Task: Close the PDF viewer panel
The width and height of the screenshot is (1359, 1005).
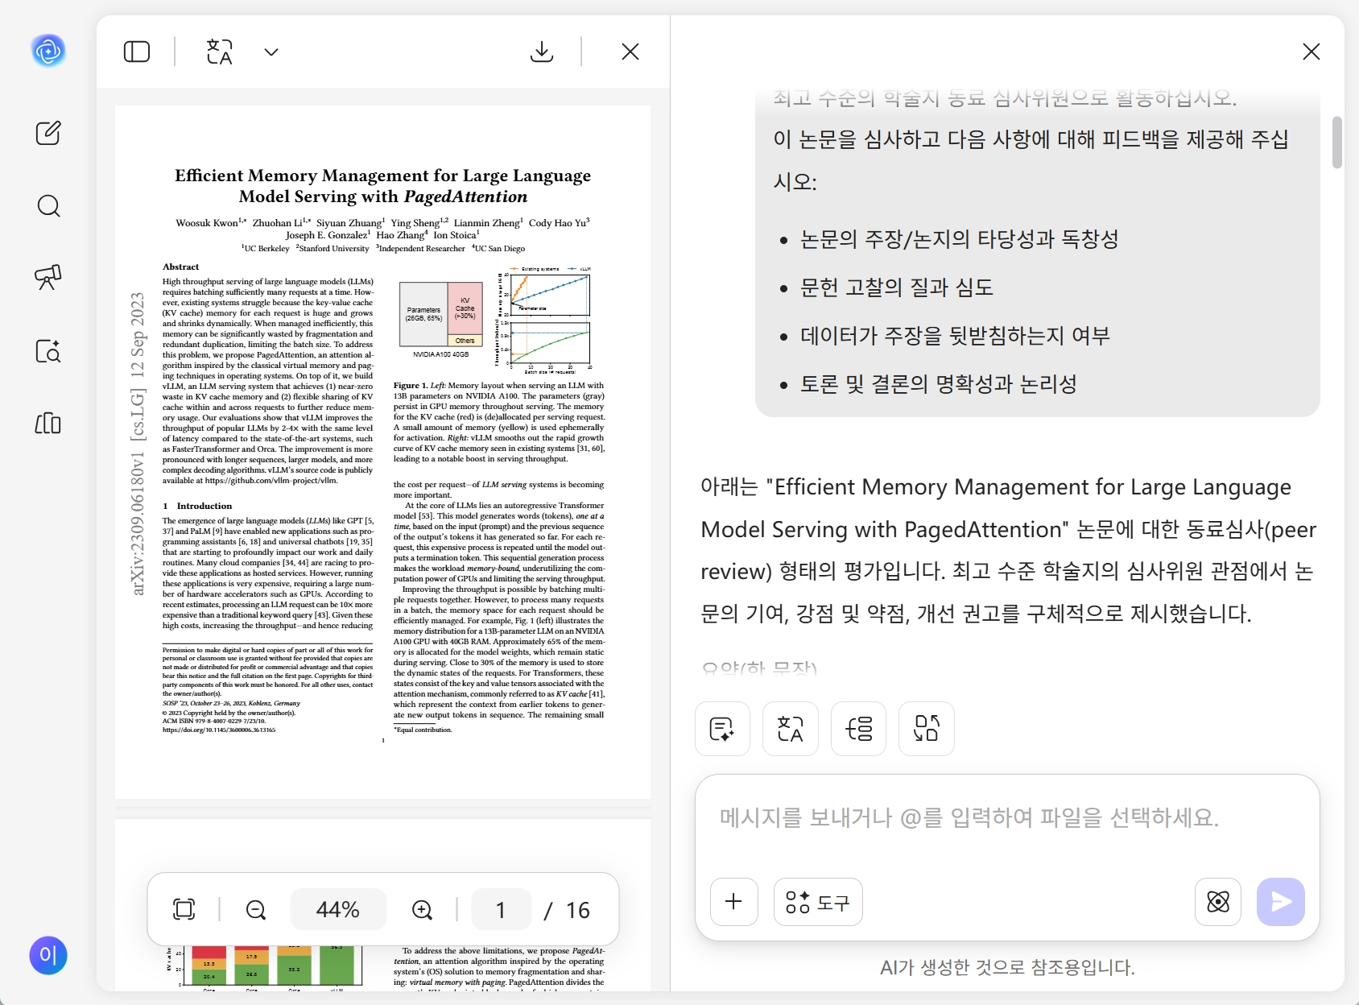Action: (x=630, y=52)
